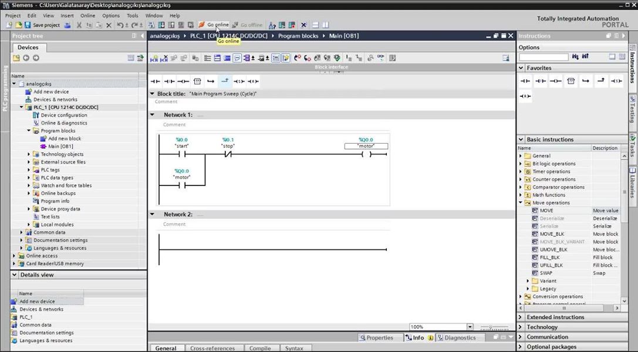Open Accessible devices from the main toolbar

272,25
